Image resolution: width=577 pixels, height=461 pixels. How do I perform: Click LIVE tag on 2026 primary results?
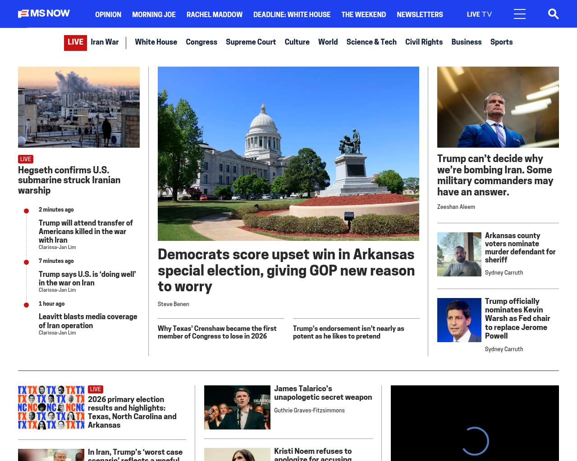click(x=95, y=389)
